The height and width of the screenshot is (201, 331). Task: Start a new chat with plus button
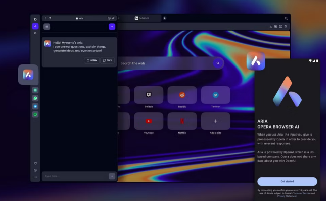coord(112,27)
